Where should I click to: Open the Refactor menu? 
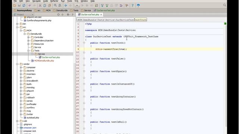54,1
